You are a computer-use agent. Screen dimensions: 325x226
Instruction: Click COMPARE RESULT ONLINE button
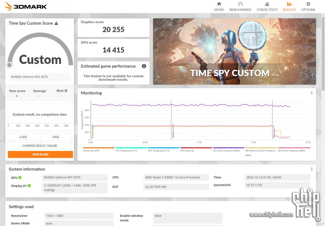point(39,146)
